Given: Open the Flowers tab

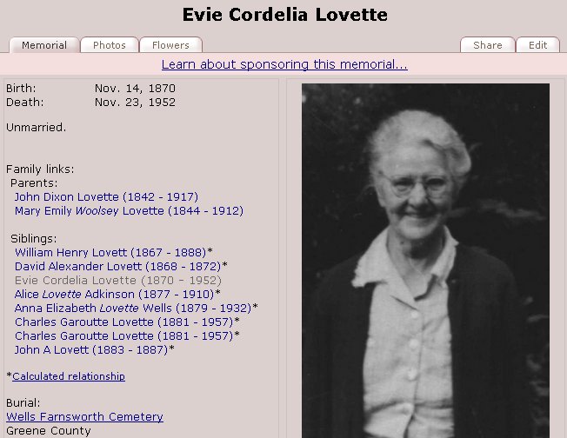Looking at the screenshot, I should pos(170,45).
